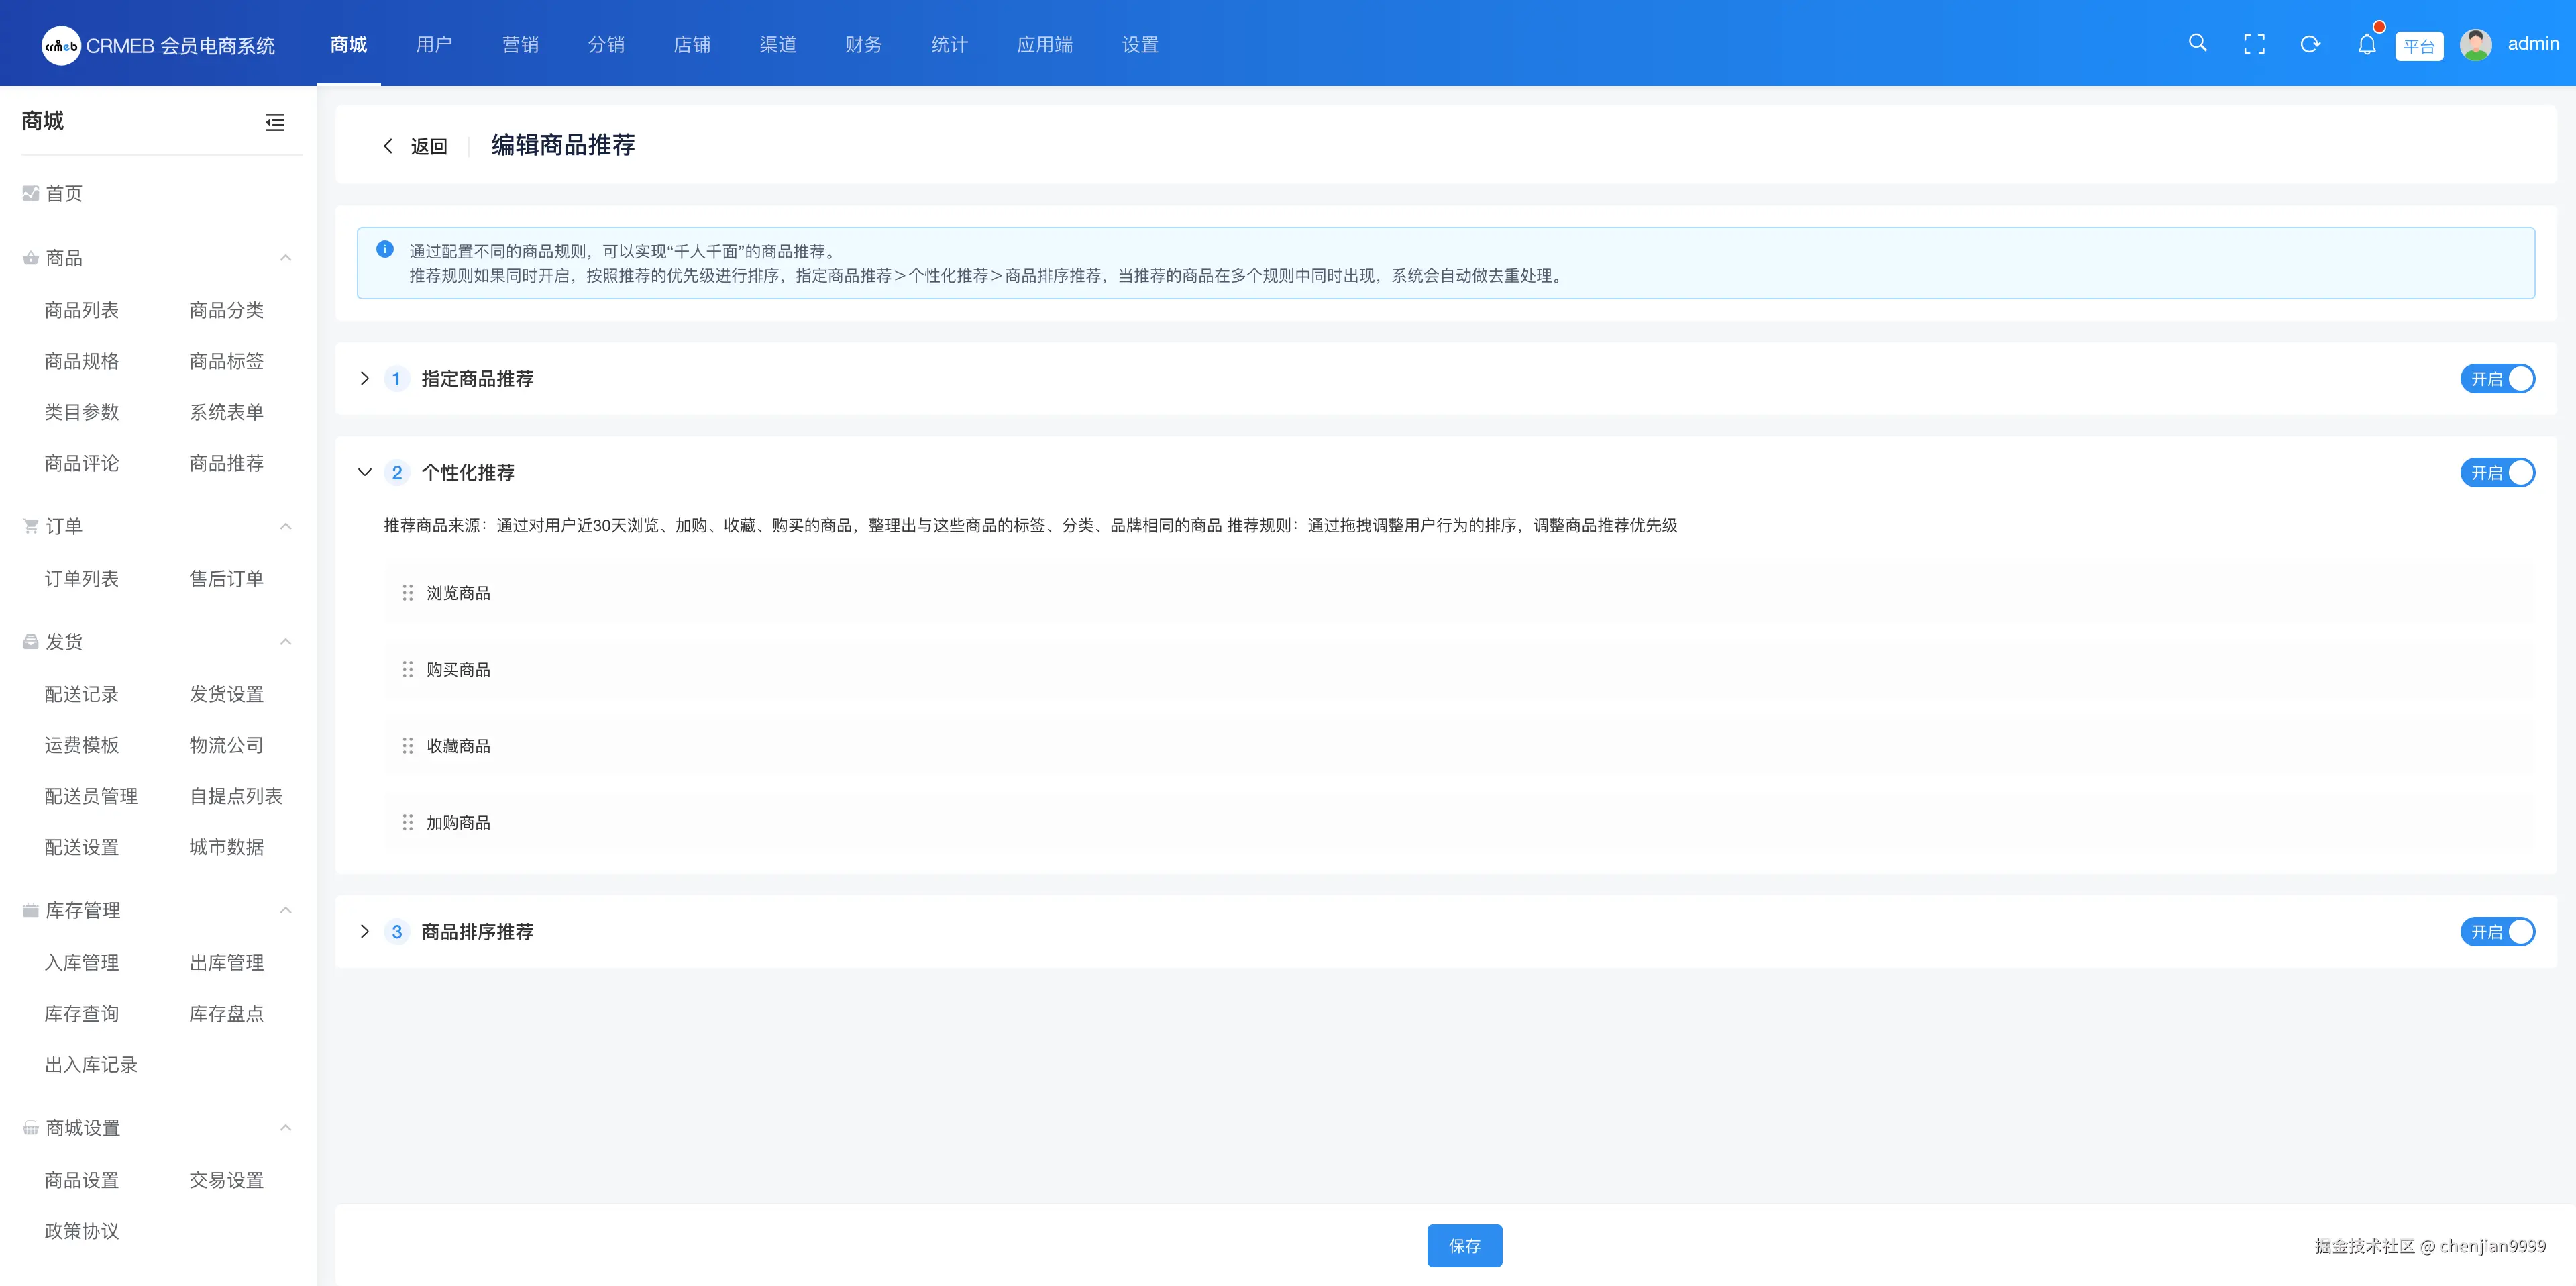The width and height of the screenshot is (2576, 1286).
Task: Switch to the 财务 top menu
Action: [x=863, y=45]
